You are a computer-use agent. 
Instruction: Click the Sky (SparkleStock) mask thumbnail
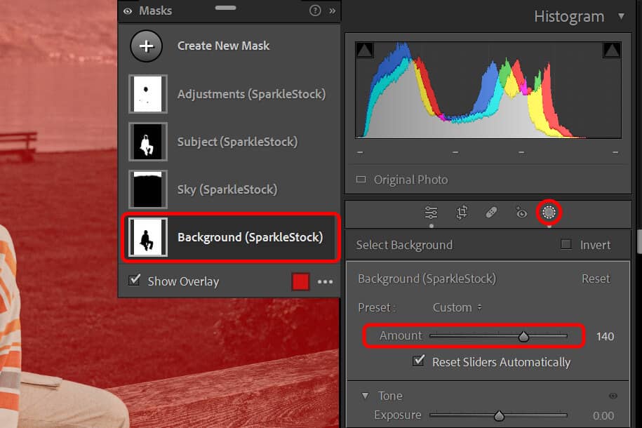(148, 189)
